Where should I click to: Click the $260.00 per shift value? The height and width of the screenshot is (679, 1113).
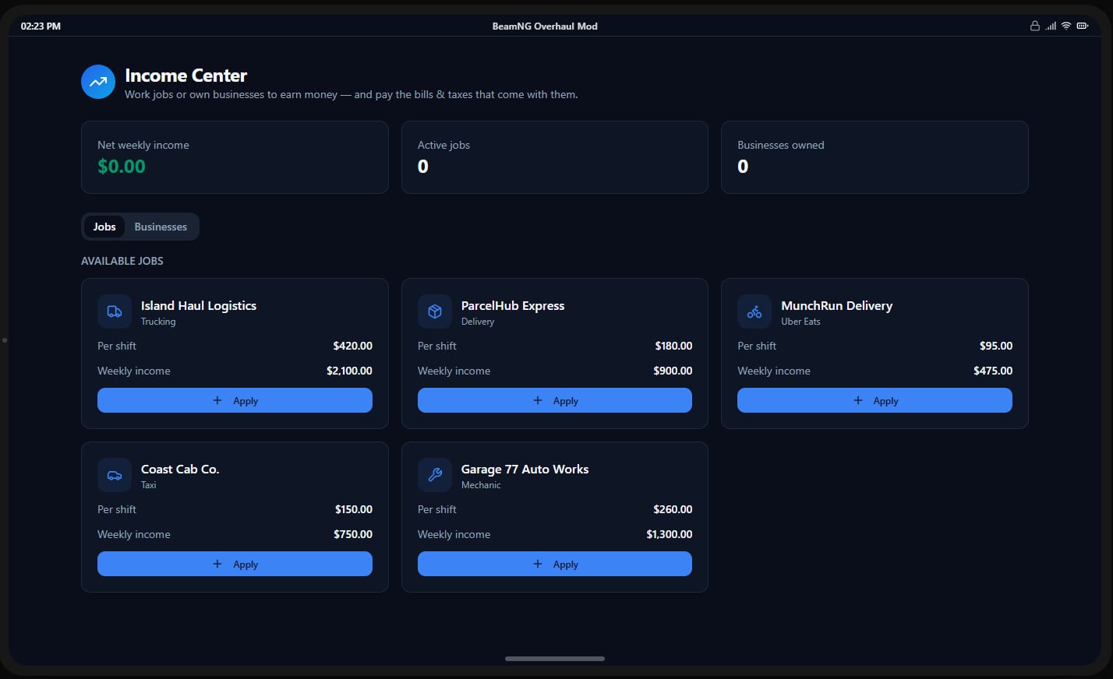673,509
